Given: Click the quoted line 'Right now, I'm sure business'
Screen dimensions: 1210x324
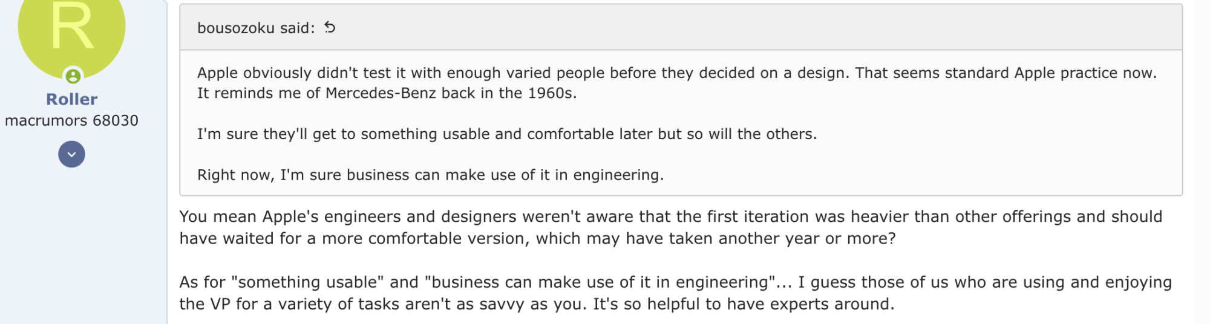Looking at the screenshot, I should (430, 175).
